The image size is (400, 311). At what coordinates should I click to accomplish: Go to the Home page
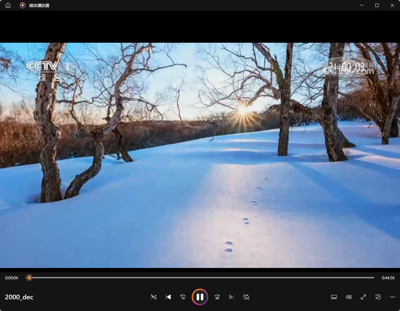(8, 5)
